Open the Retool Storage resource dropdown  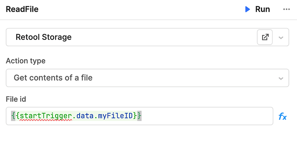coord(131,37)
